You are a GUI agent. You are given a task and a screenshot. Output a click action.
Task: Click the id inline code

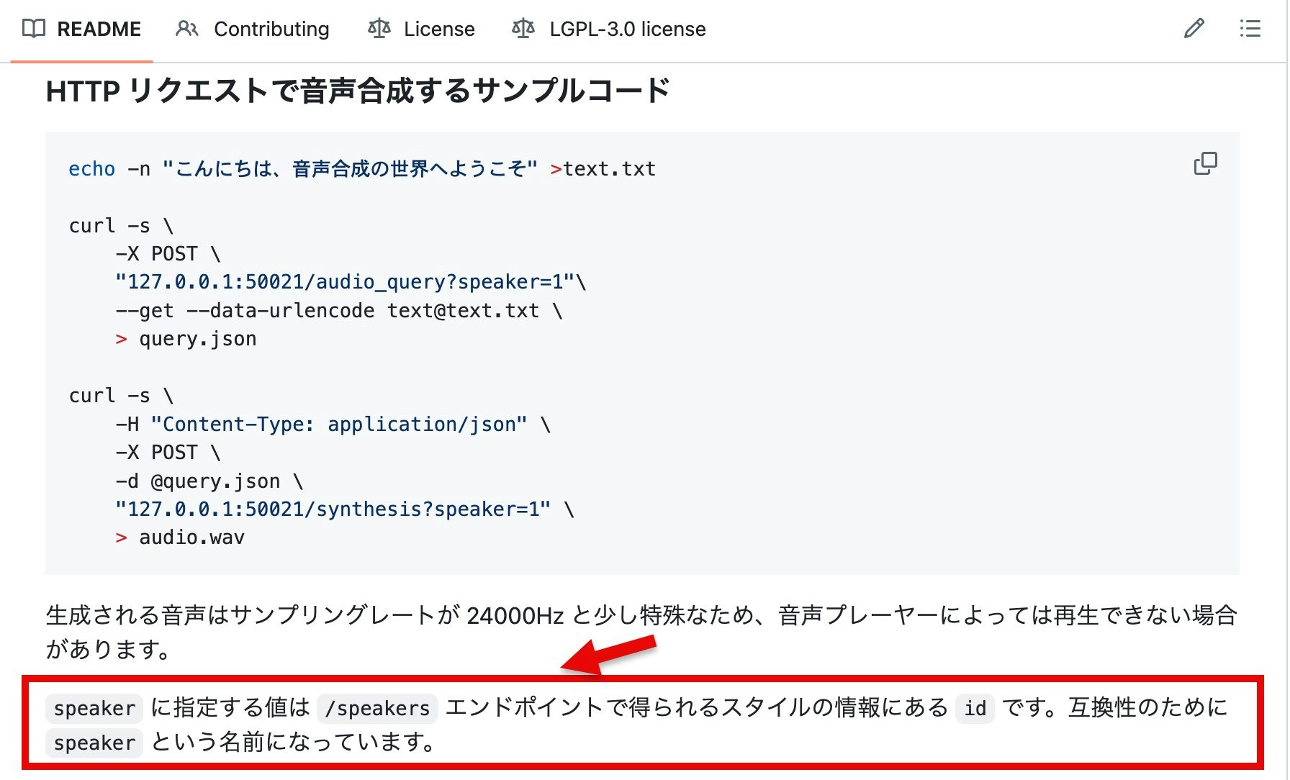(x=975, y=708)
